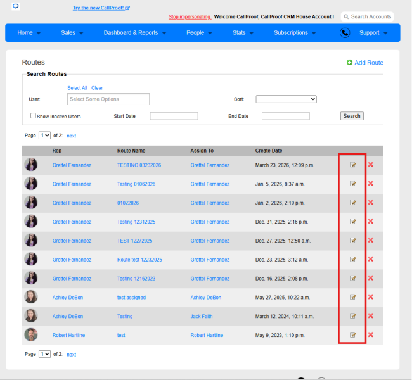Click edit icon for route 01022026
This screenshot has height=380, width=412.
click(352, 203)
